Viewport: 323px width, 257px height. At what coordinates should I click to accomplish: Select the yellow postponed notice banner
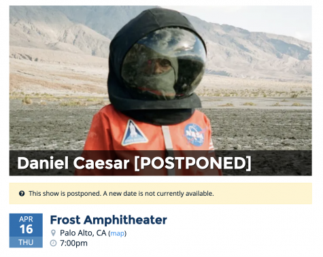[160, 194]
